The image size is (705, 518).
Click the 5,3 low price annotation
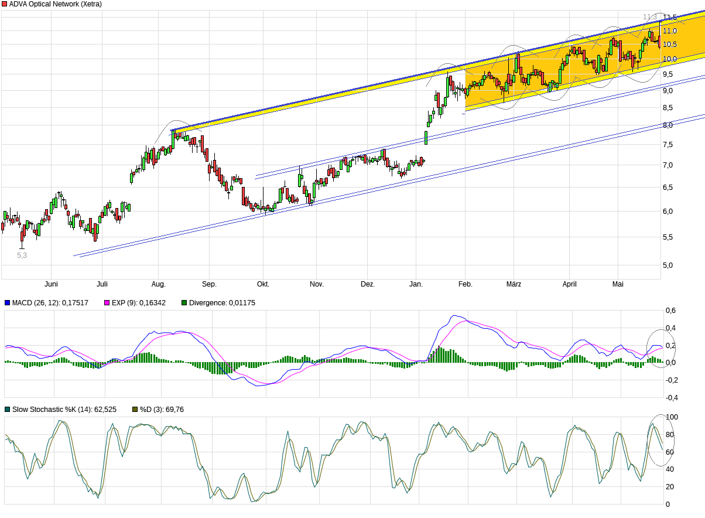click(22, 255)
